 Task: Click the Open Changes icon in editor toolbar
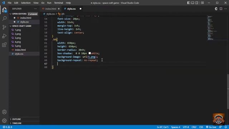(x=216, y=9)
